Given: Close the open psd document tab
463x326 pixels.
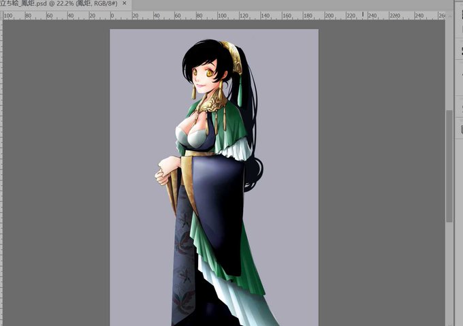Looking at the screenshot, I should (125, 3).
